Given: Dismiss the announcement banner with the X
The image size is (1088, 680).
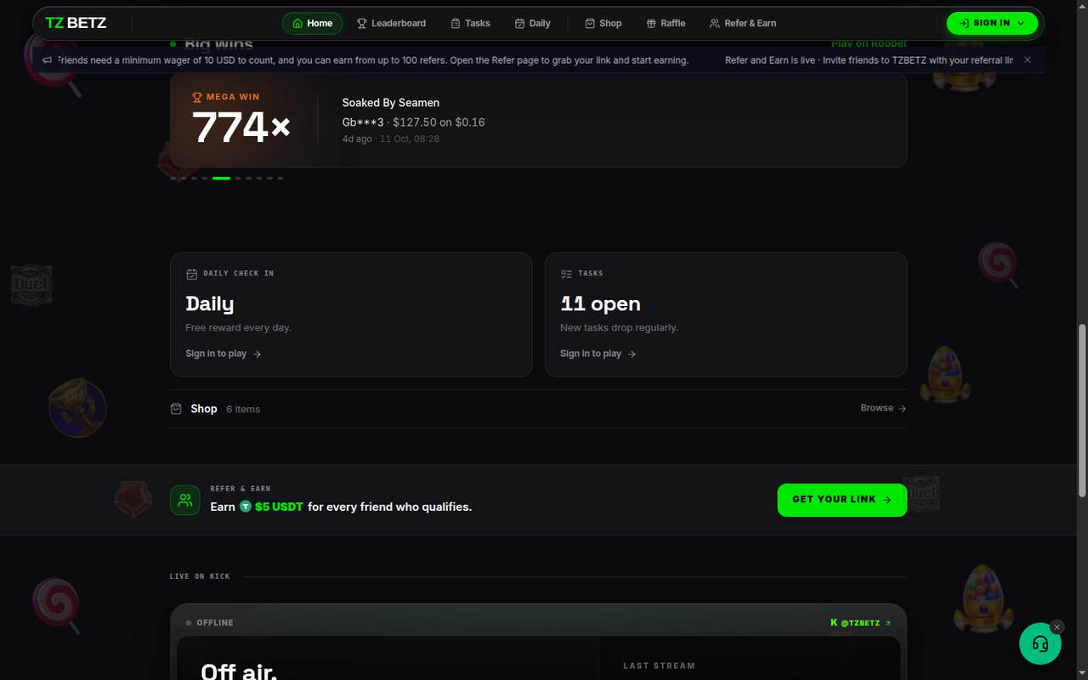Looking at the screenshot, I should [1028, 59].
